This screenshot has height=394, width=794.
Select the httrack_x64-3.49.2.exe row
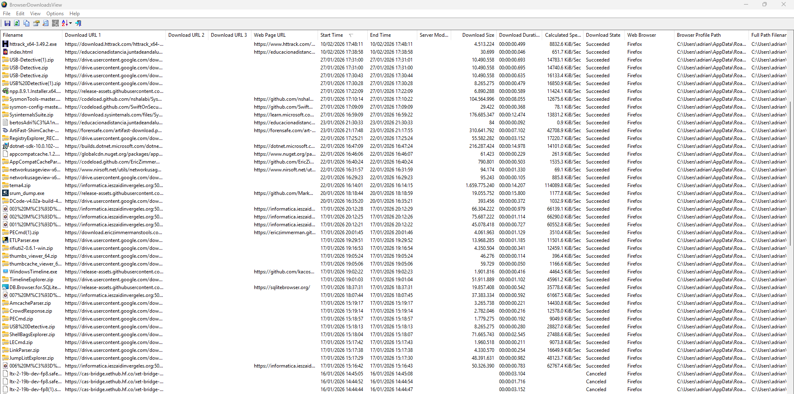(33, 44)
